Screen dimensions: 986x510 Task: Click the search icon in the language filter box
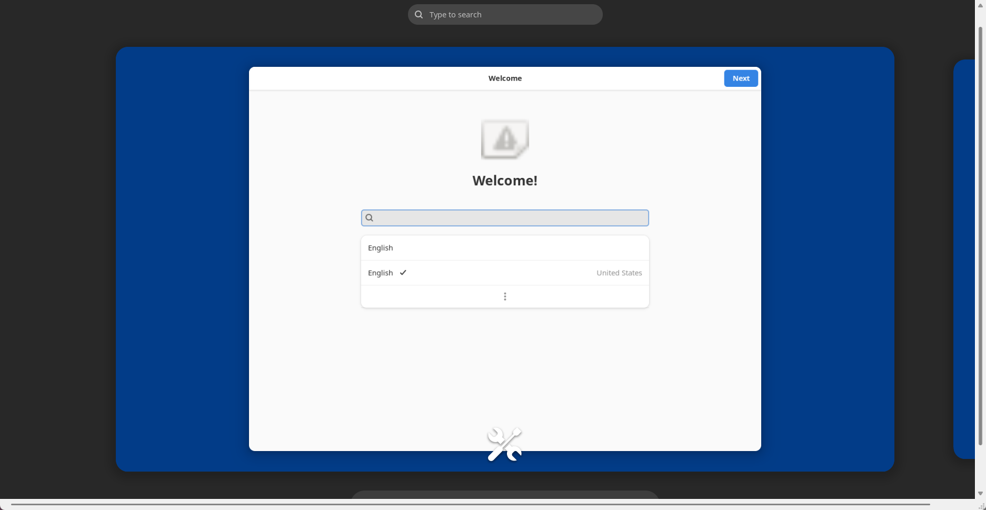tap(370, 218)
